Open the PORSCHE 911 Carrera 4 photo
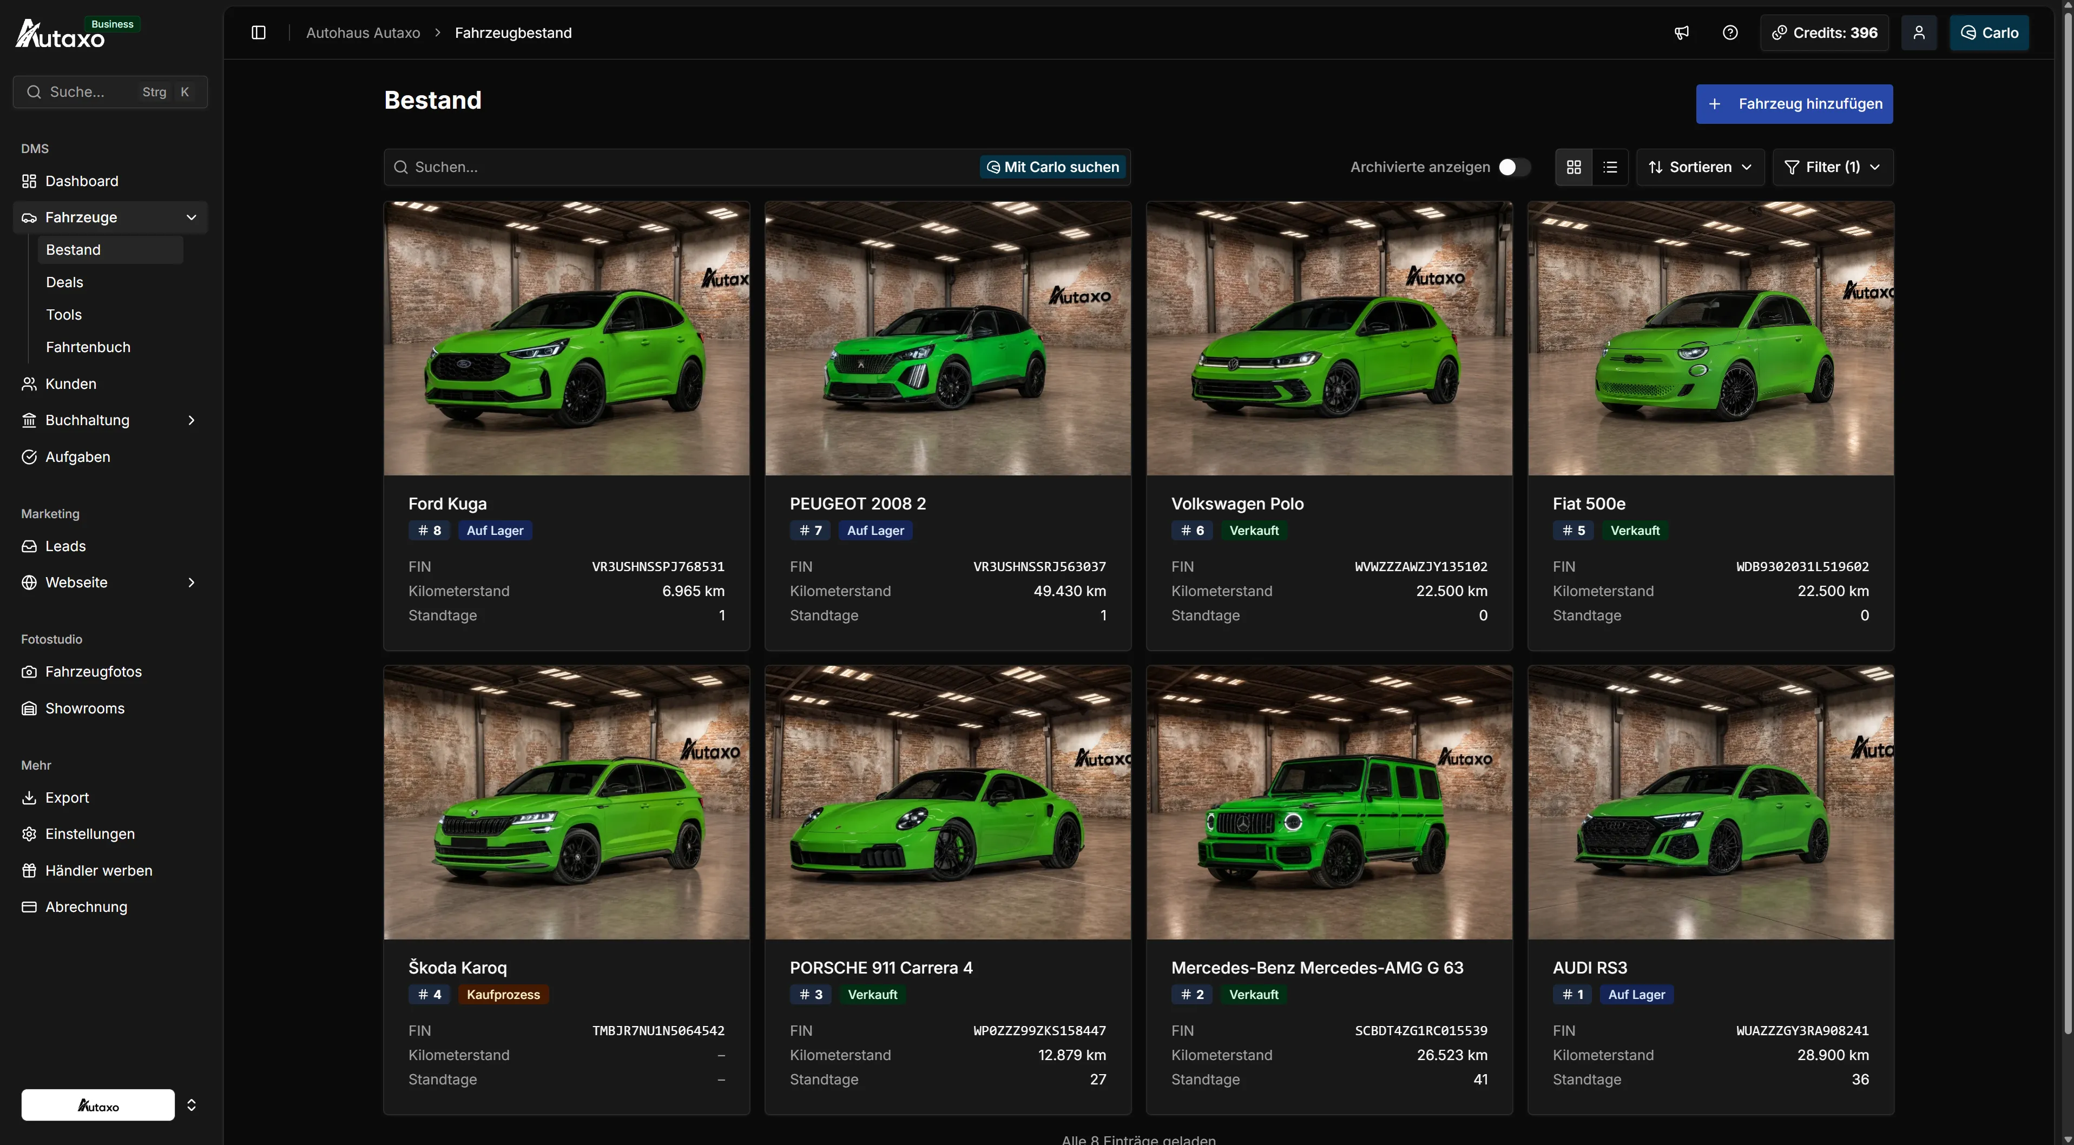 point(949,803)
